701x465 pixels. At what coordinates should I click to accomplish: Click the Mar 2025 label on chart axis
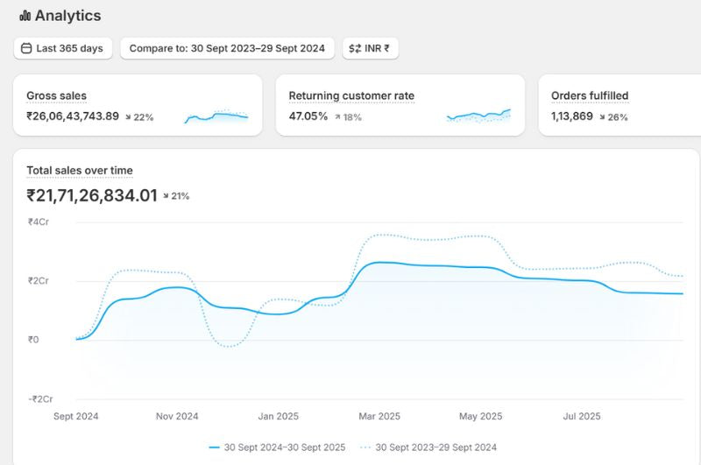tap(379, 416)
